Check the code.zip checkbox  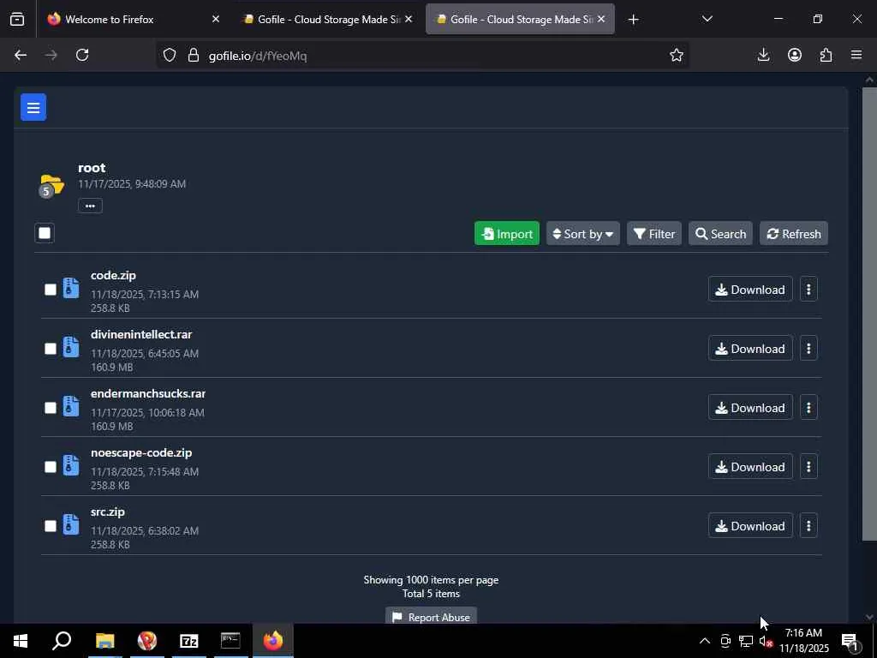tap(51, 290)
